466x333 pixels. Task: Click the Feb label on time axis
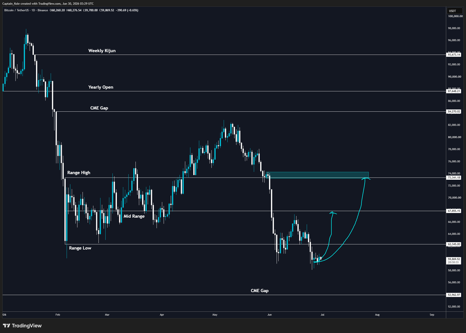pos(57,315)
